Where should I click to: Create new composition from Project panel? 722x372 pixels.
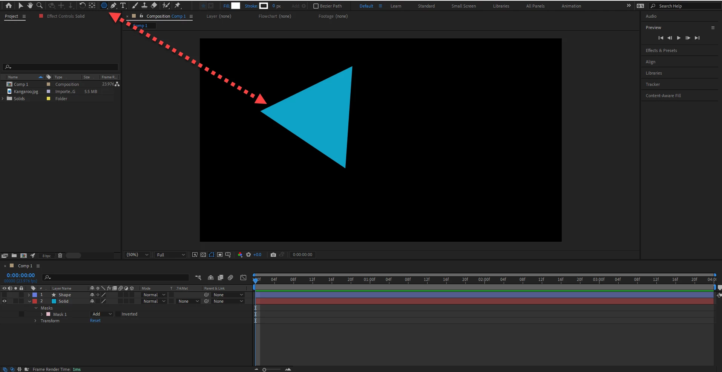click(x=23, y=256)
